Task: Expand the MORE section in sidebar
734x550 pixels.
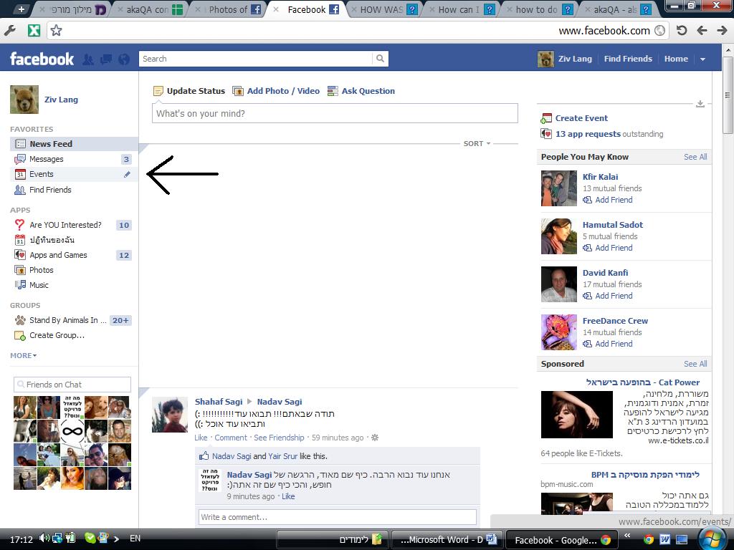Action: pyautogui.click(x=24, y=355)
